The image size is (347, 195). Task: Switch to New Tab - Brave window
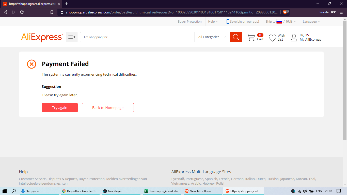(x=202, y=191)
